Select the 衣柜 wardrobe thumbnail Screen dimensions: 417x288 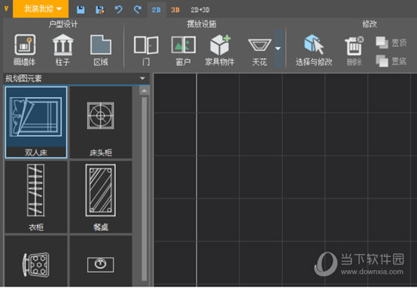[36, 197]
